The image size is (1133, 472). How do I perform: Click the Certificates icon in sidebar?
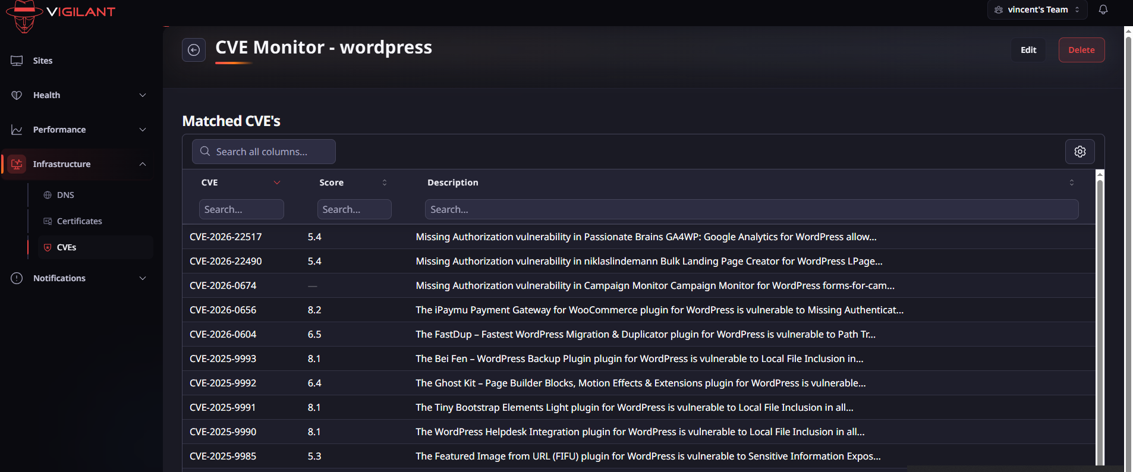48,221
